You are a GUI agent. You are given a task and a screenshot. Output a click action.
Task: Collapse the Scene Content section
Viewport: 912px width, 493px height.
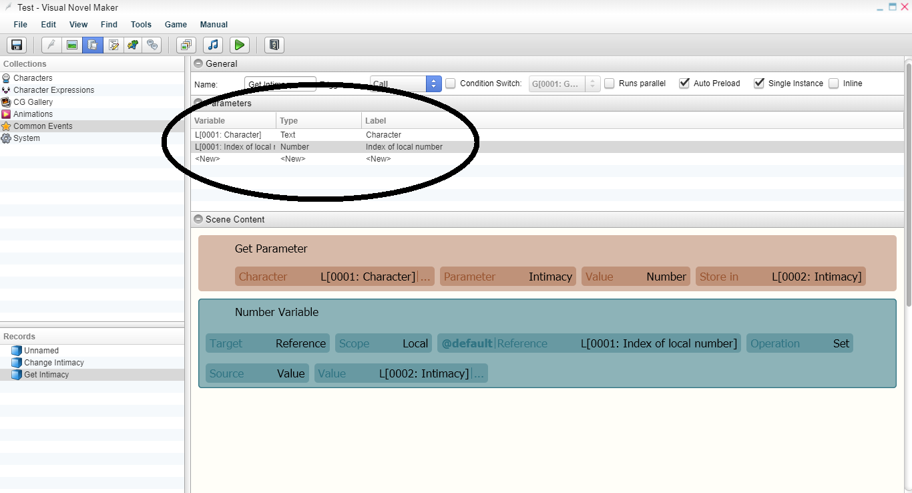pyautogui.click(x=198, y=219)
